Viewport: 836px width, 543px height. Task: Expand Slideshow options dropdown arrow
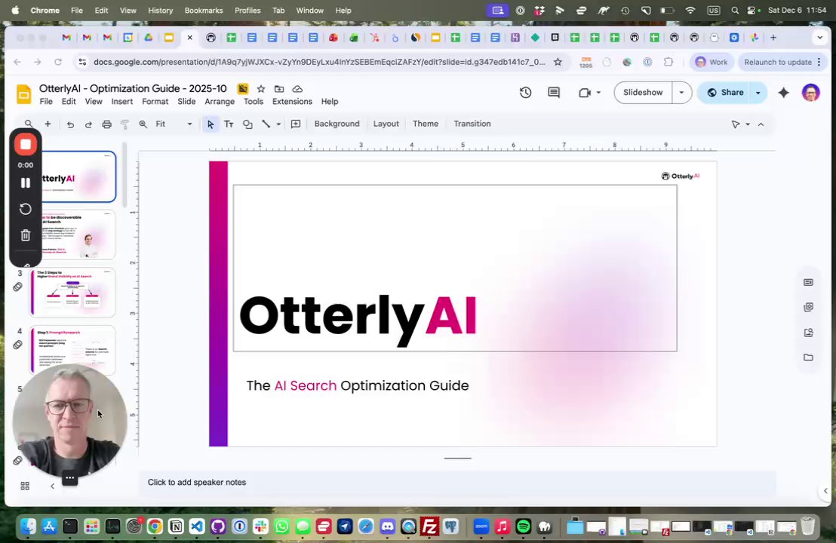[x=681, y=92]
